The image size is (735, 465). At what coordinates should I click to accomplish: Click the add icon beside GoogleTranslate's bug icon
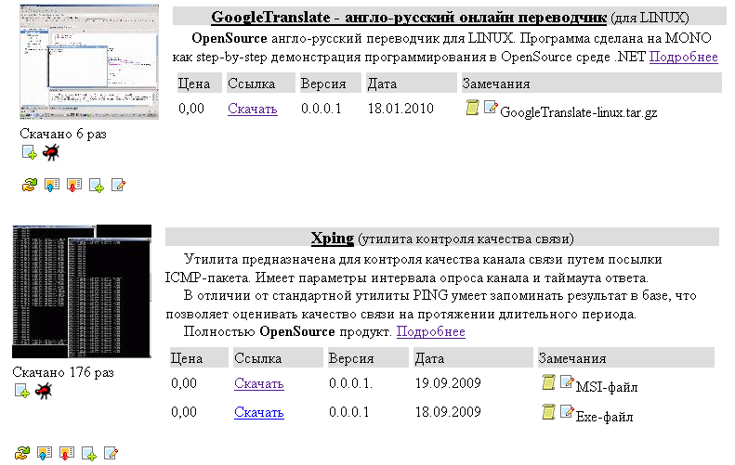pos(30,152)
